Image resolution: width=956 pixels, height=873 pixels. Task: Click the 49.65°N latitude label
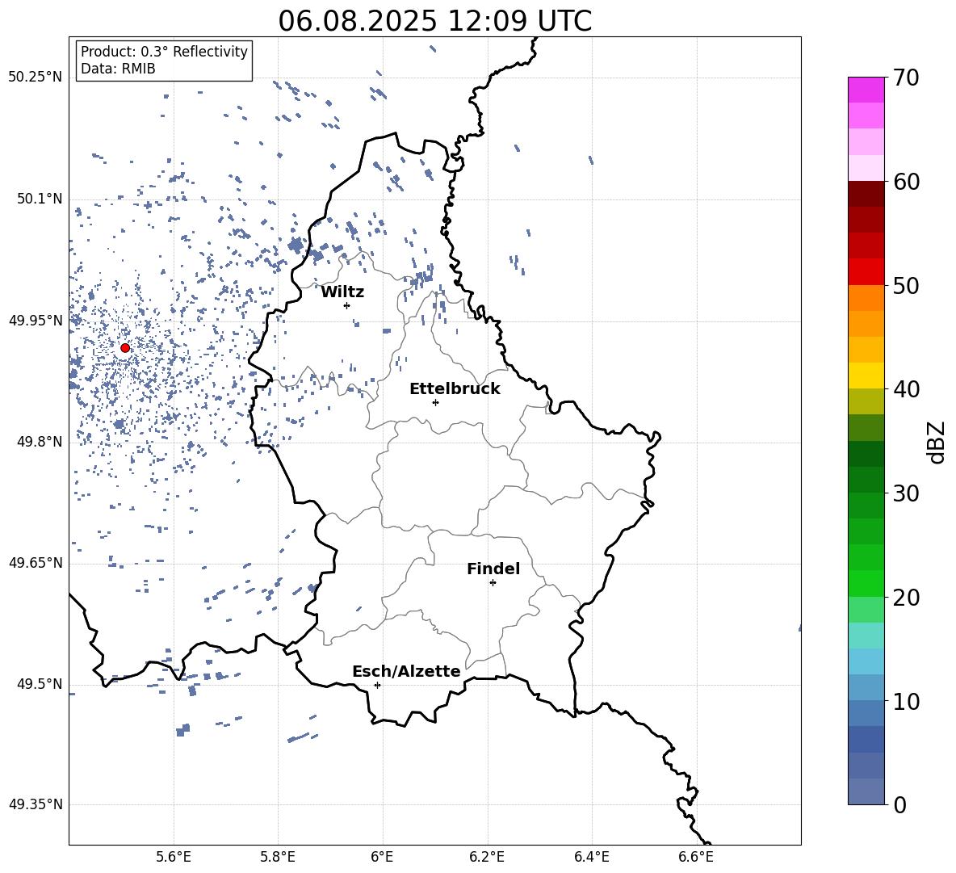36,563
